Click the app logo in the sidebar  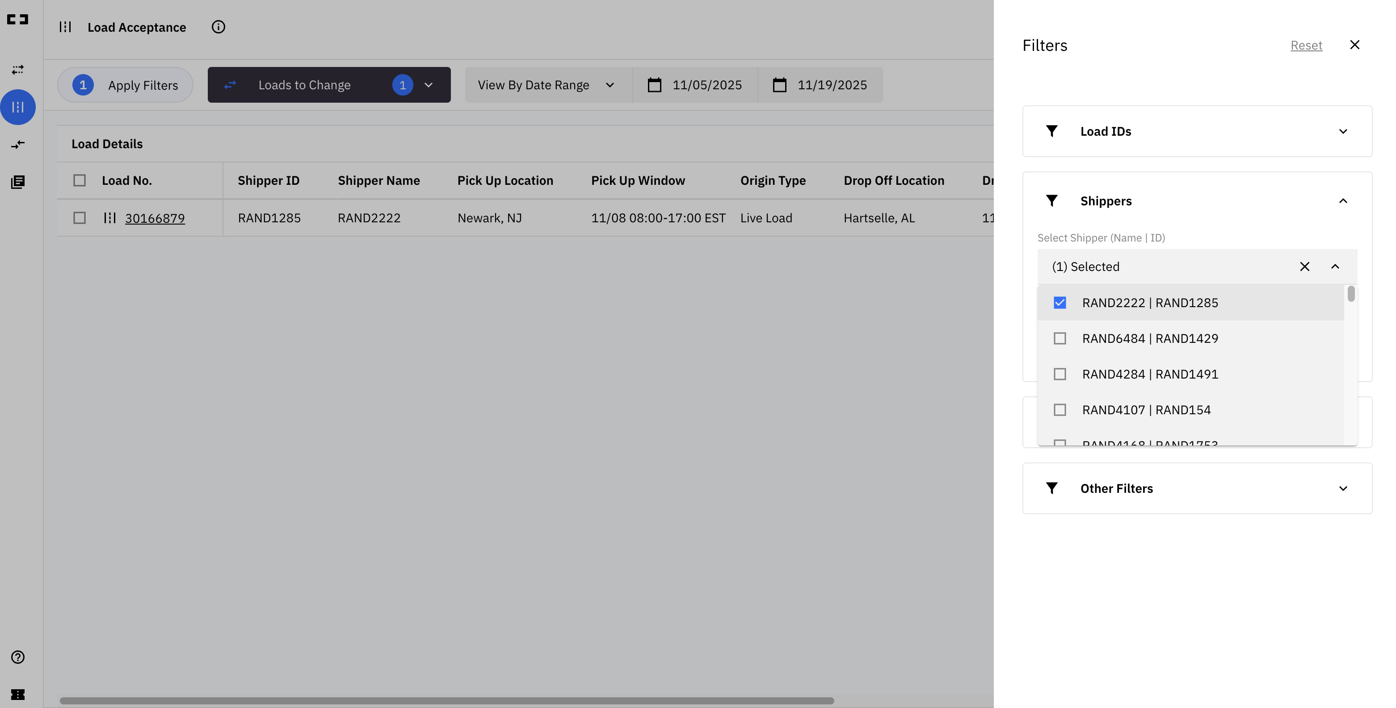click(17, 20)
